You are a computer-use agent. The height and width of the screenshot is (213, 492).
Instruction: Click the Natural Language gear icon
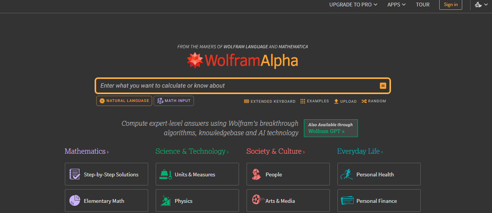(102, 101)
